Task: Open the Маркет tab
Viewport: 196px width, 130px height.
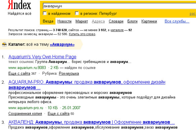Action: tap(82, 21)
